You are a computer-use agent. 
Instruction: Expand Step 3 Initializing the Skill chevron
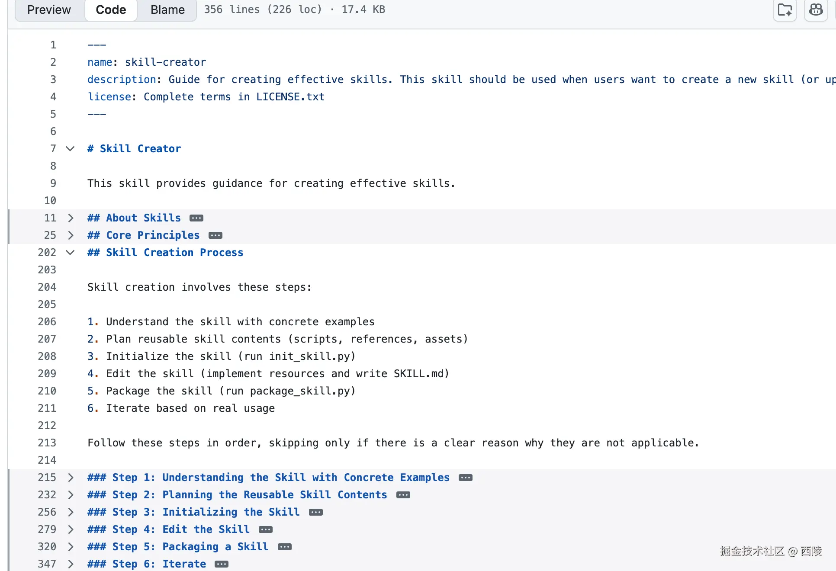coord(70,512)
